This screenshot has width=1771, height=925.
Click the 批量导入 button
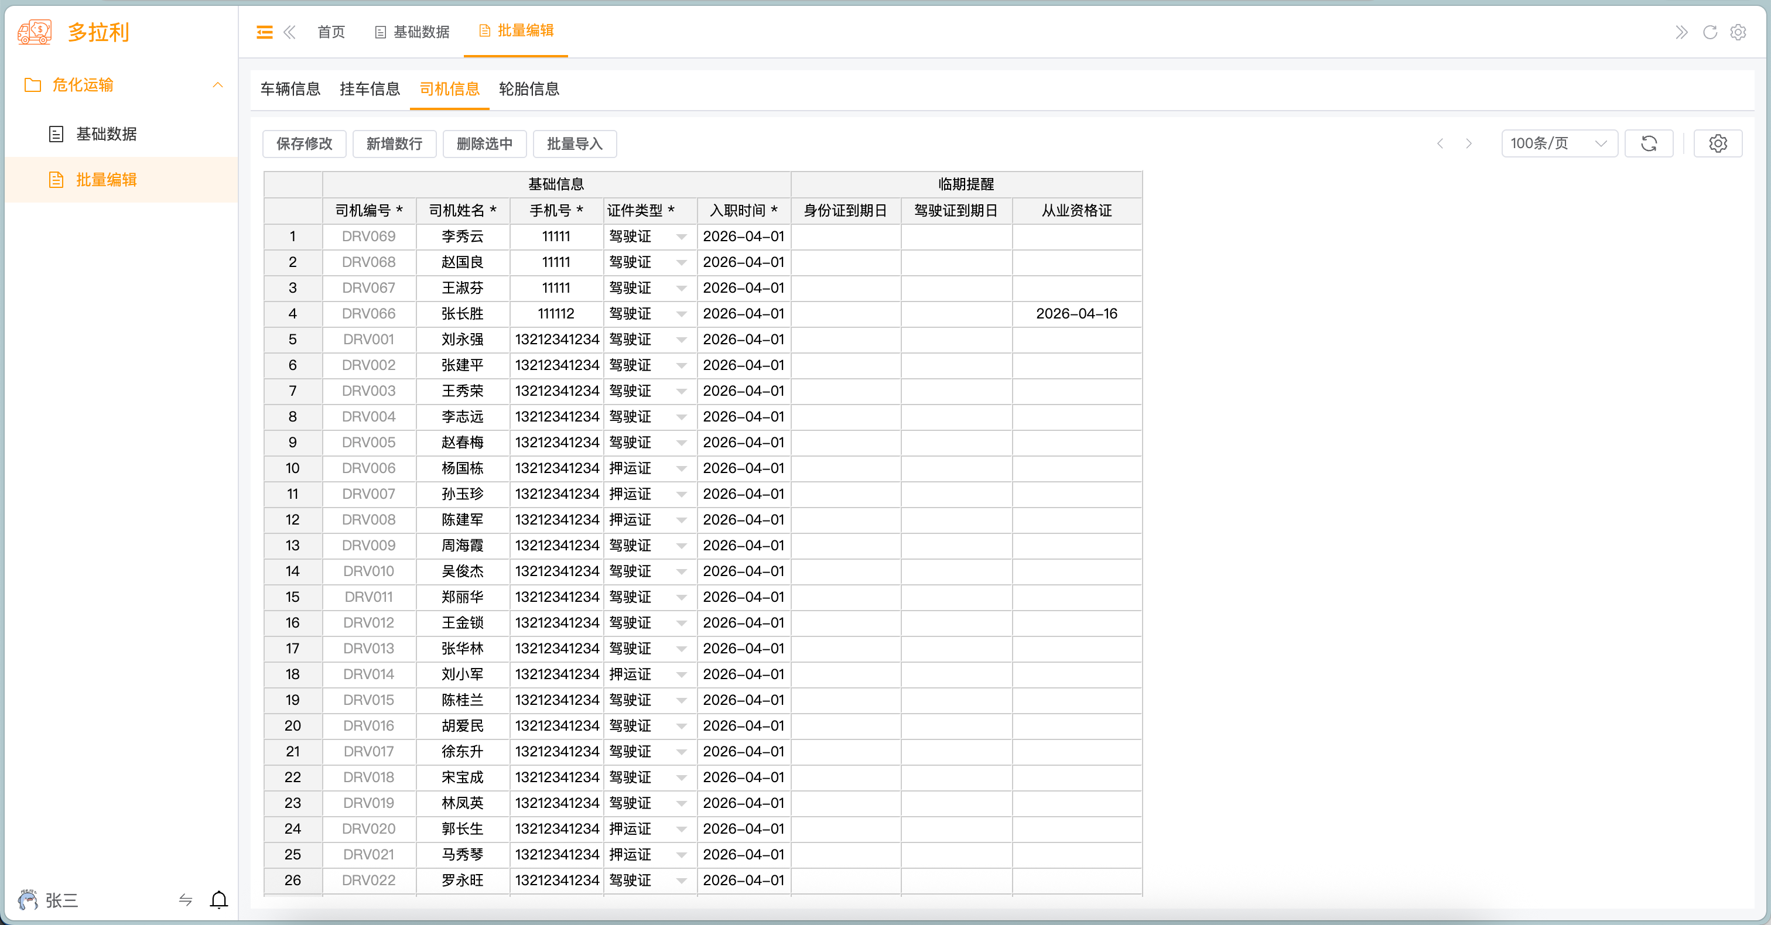(574, 143)
